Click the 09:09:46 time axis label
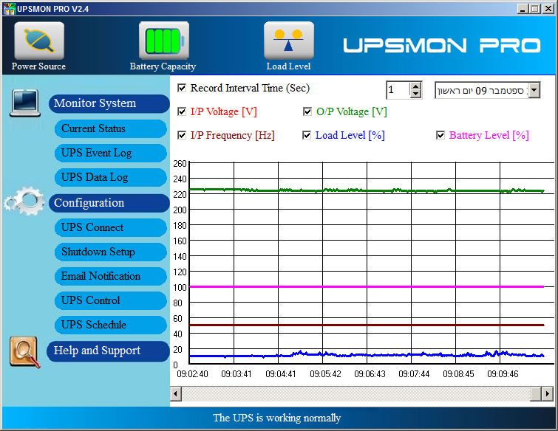Screen dimensions: 558x431 pos(503,374)
